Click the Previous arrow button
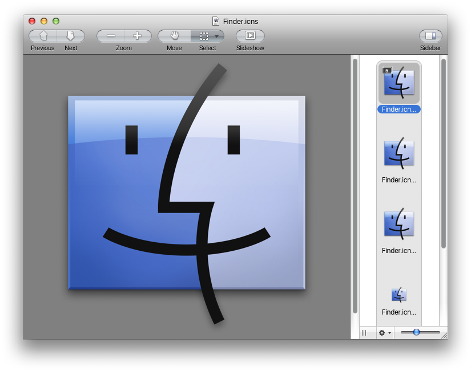The width and height of the screenshot is (471, 371). click(43, 36)
